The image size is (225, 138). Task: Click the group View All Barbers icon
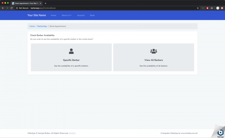click(x=154, y=51)
